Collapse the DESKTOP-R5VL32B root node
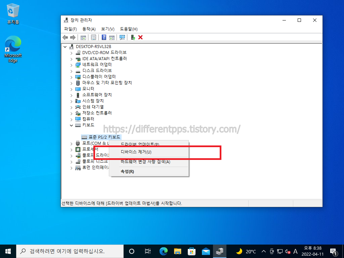This screenshot has width=344, height=258. (x=65, y=47)
